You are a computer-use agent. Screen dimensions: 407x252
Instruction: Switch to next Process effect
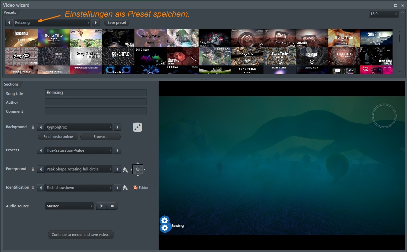point(117,150)
